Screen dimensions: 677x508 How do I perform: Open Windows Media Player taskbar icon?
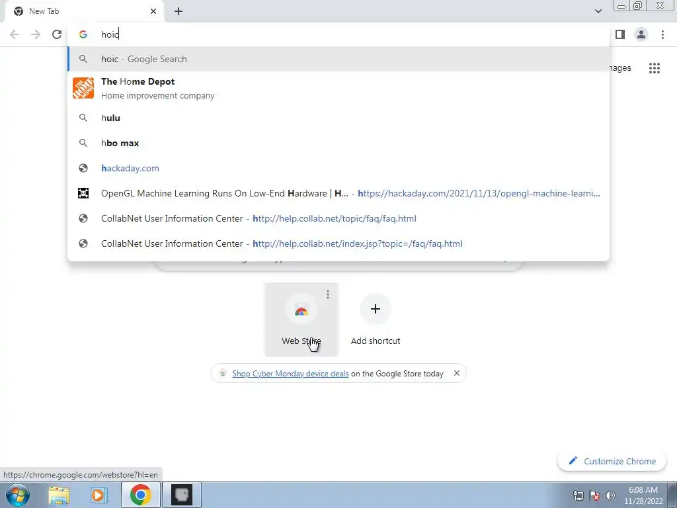[99, 495]
